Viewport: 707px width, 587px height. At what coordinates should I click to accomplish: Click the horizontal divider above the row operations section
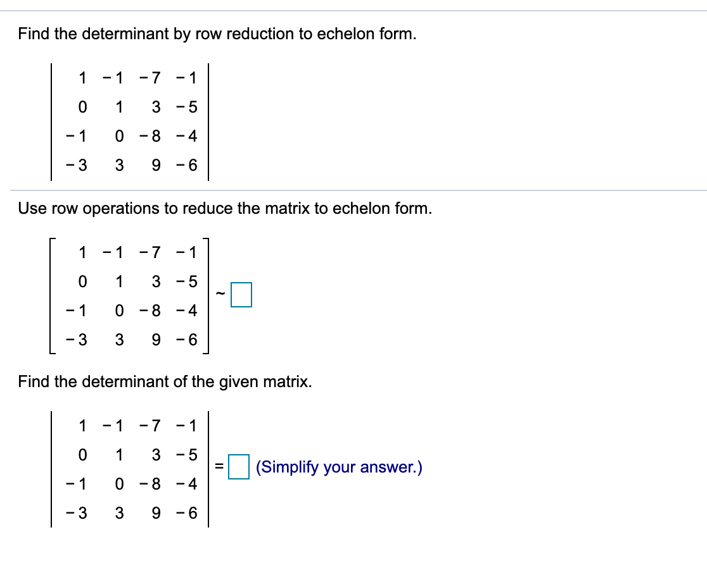(353, 188)
